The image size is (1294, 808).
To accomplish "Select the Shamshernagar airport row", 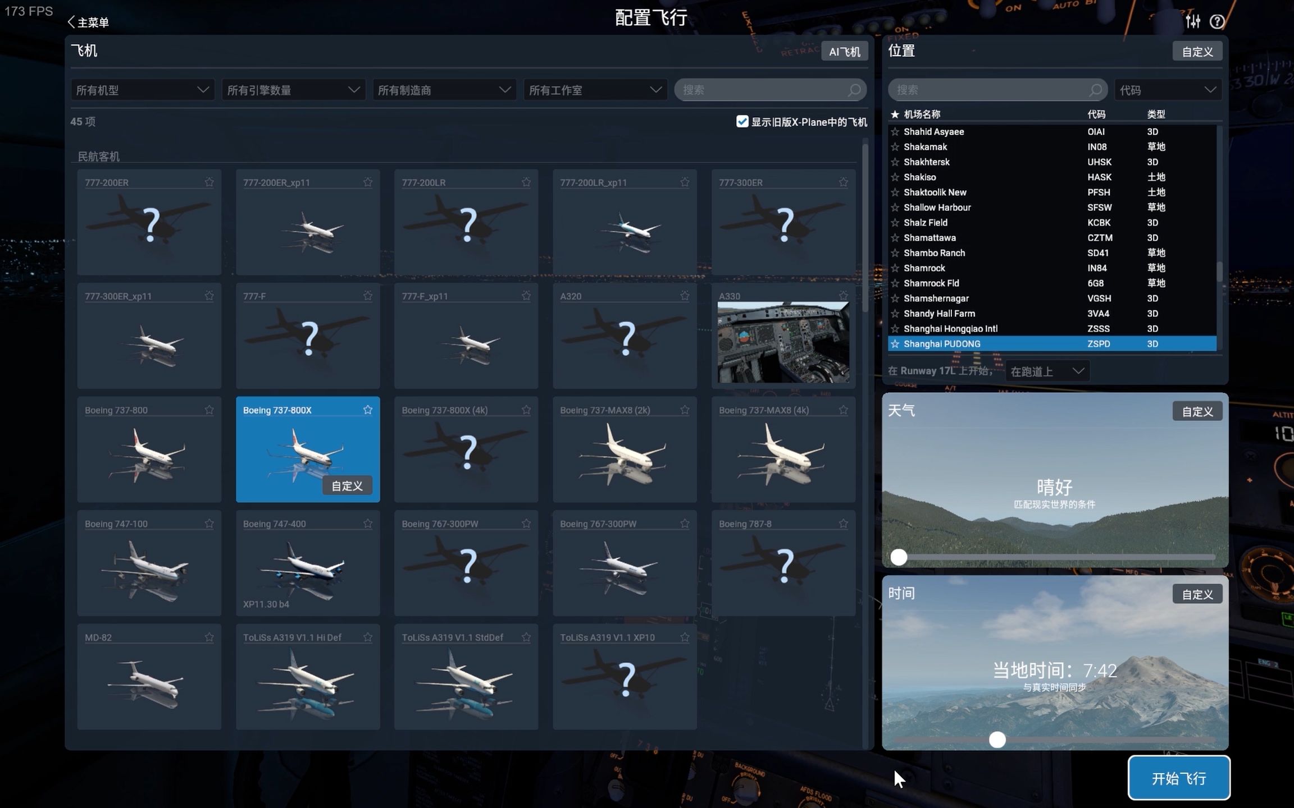I will point(1052,298).
